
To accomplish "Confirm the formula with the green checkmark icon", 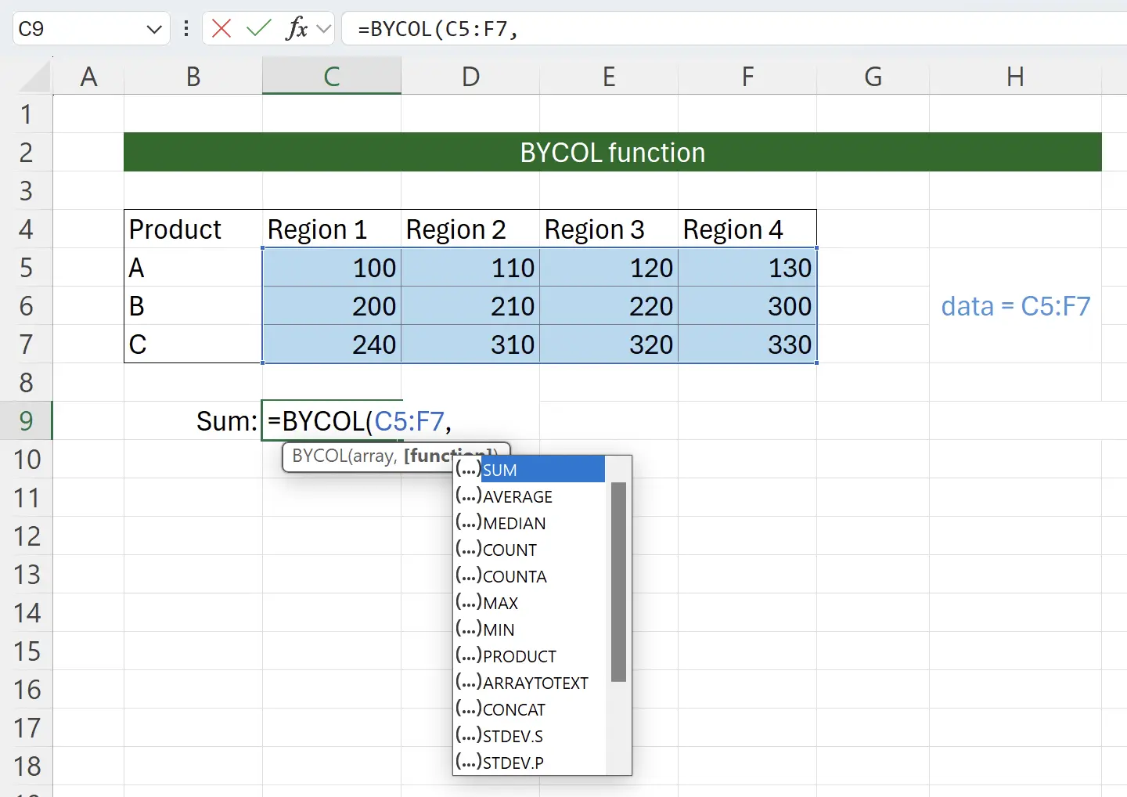I will coord(258,28).
